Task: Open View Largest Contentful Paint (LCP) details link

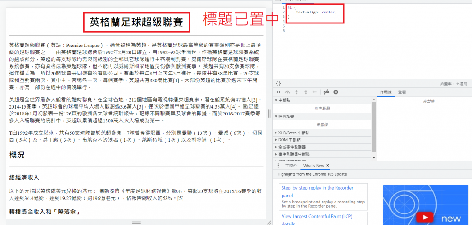Action: click(x=317, y=219)
